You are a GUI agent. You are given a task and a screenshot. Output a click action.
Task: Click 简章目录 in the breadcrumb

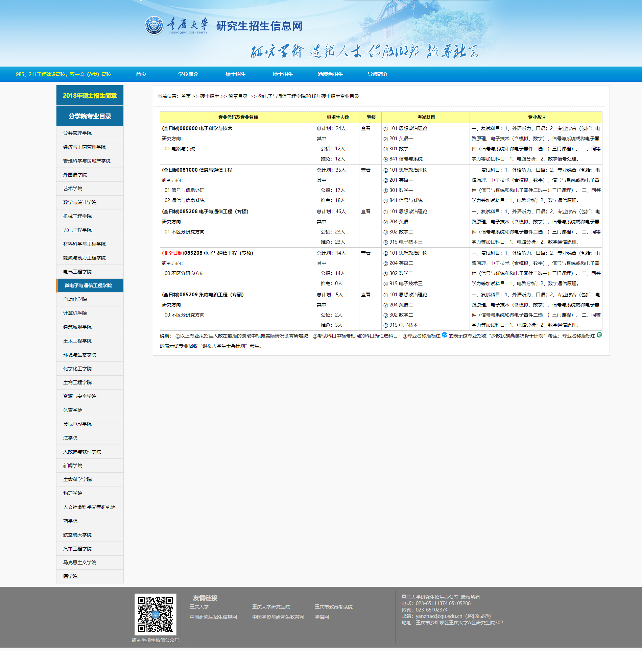click(x=238, y=96)
